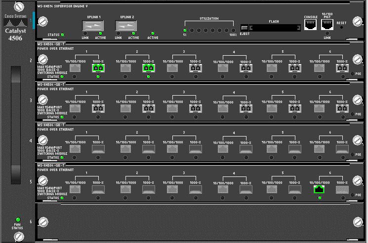This screenshot has width=368, height=243.
Task: Select slot 4 port 1 10/100/1000 port
Action: click(x=75, y=149)
